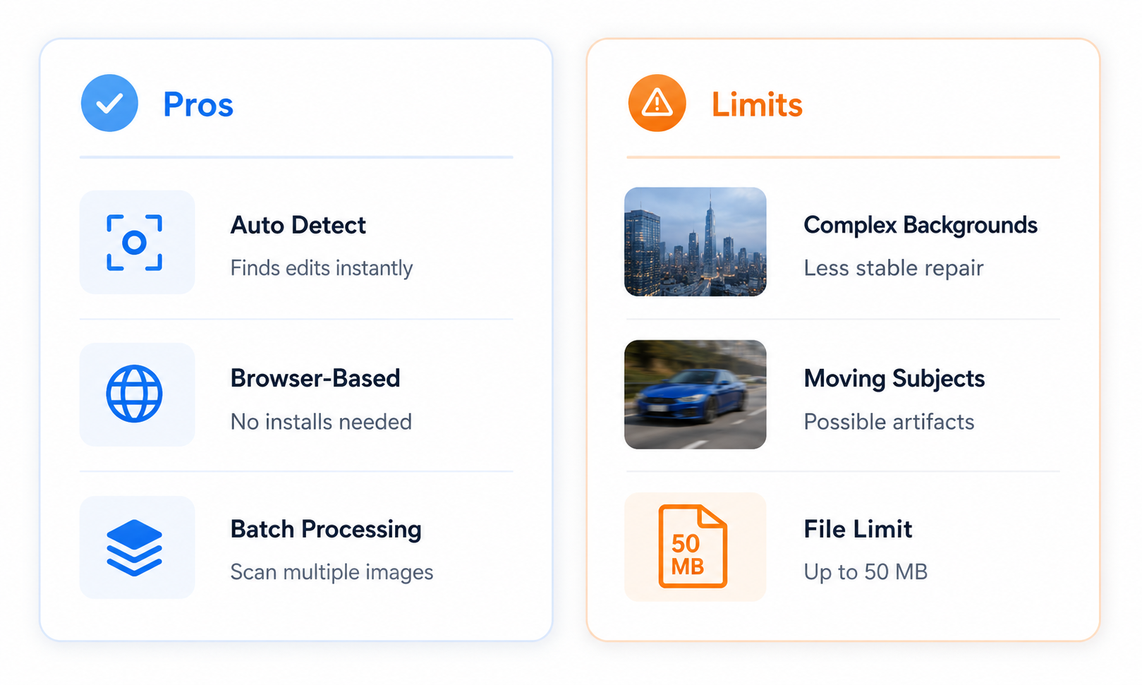The image size is (1142, 685).
Task: Click 'Less stable repair' text
Action: (894, 268)
